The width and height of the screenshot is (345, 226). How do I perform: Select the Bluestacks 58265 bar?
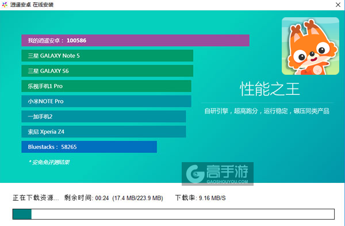pos(89,147)
